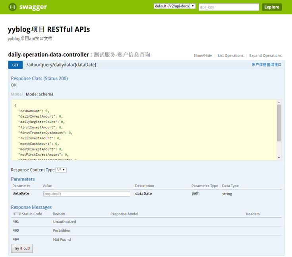Click the Forbidden reason cell
Screen dimensions: 292x257
pyautogui.click(x=62, y=230)
